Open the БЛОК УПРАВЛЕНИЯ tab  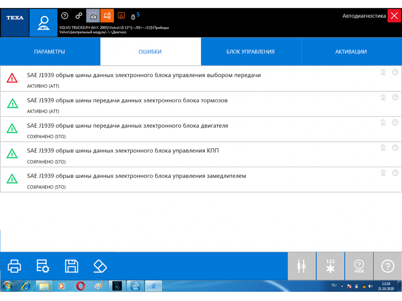[250, 52]
